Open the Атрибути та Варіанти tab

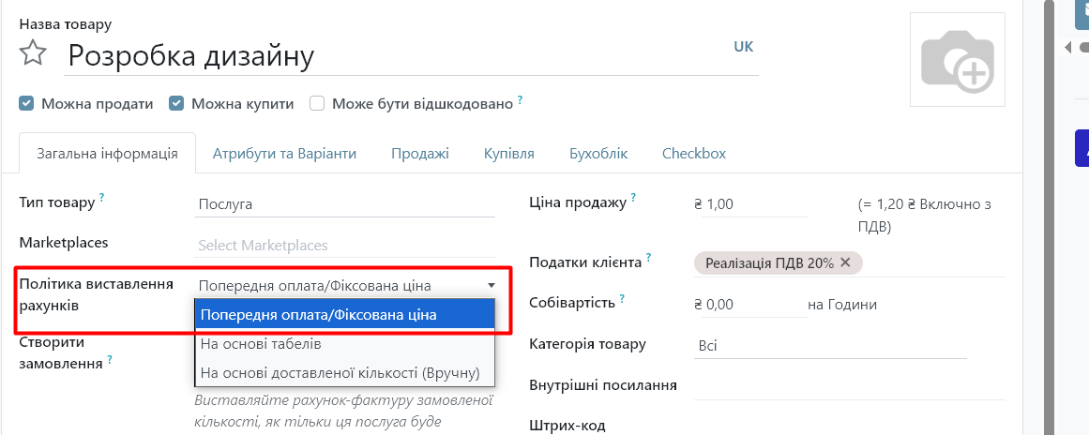284,154
